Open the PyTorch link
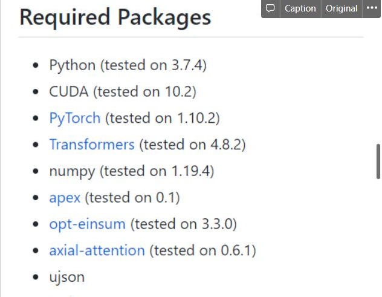 click(x=75, y=119)
